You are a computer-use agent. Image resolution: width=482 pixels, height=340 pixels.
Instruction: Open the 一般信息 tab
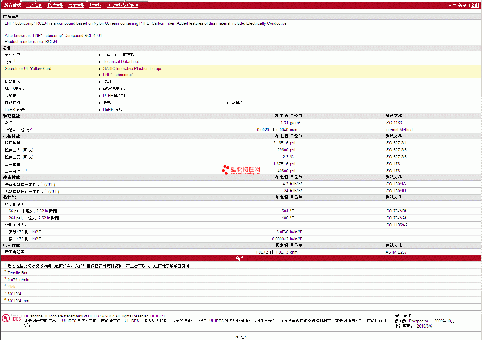coord(34,5)
